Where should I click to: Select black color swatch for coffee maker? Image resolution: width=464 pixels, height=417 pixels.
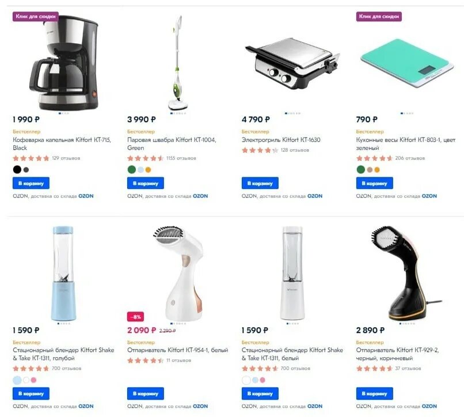coord(17,170)
